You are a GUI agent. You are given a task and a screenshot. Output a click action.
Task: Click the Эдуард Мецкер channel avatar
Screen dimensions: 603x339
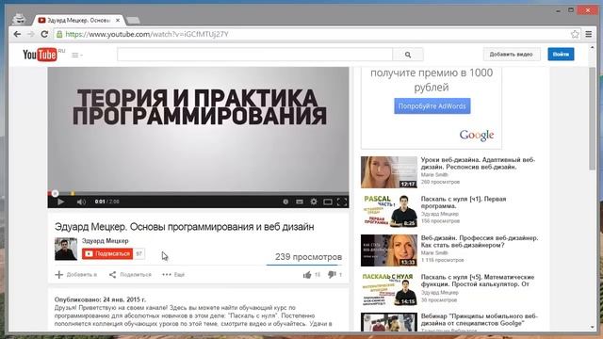click(66, 249)
